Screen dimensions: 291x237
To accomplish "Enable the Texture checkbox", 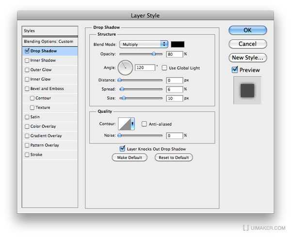I will click(x=32, y=108).
